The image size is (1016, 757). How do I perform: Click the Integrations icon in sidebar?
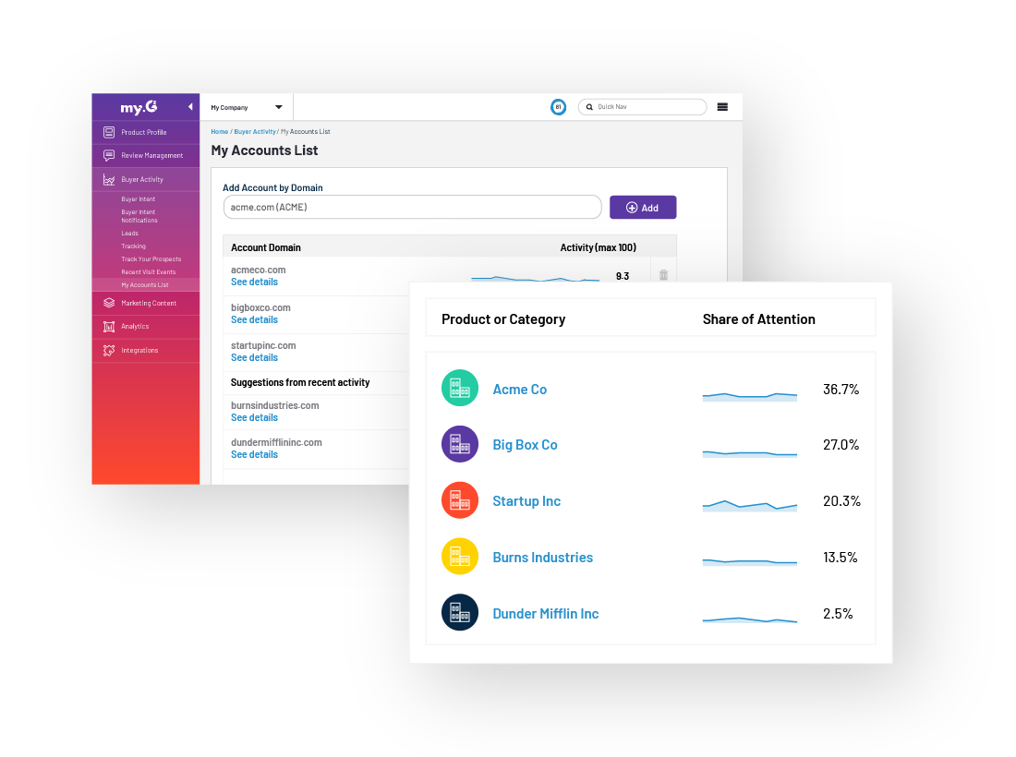coord(109,351)
